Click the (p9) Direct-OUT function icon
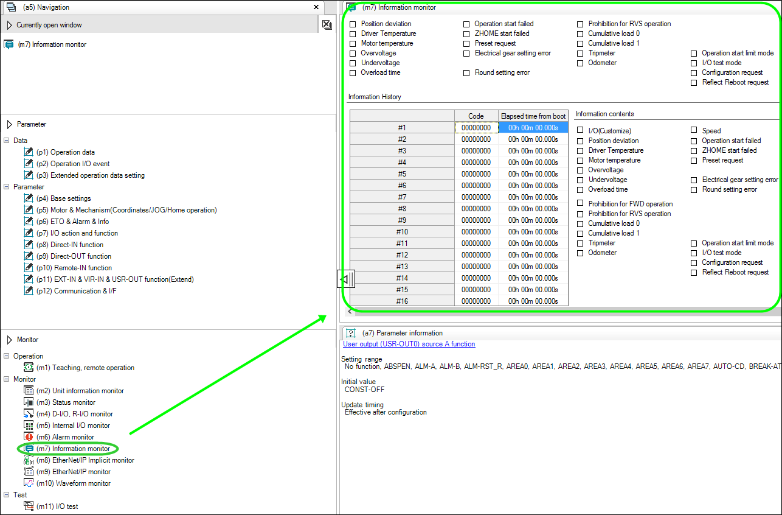The image size is (782, 515). point(29,256)
